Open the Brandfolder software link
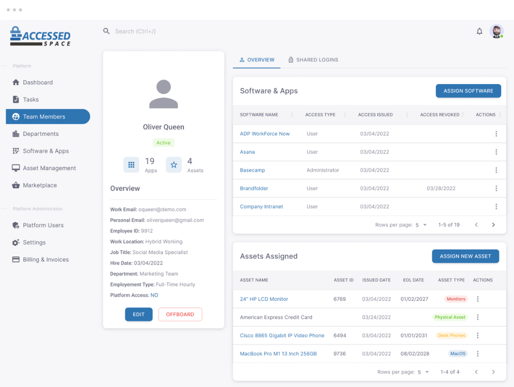This screenshot has height=387, width=514. (x=254, y=188)
